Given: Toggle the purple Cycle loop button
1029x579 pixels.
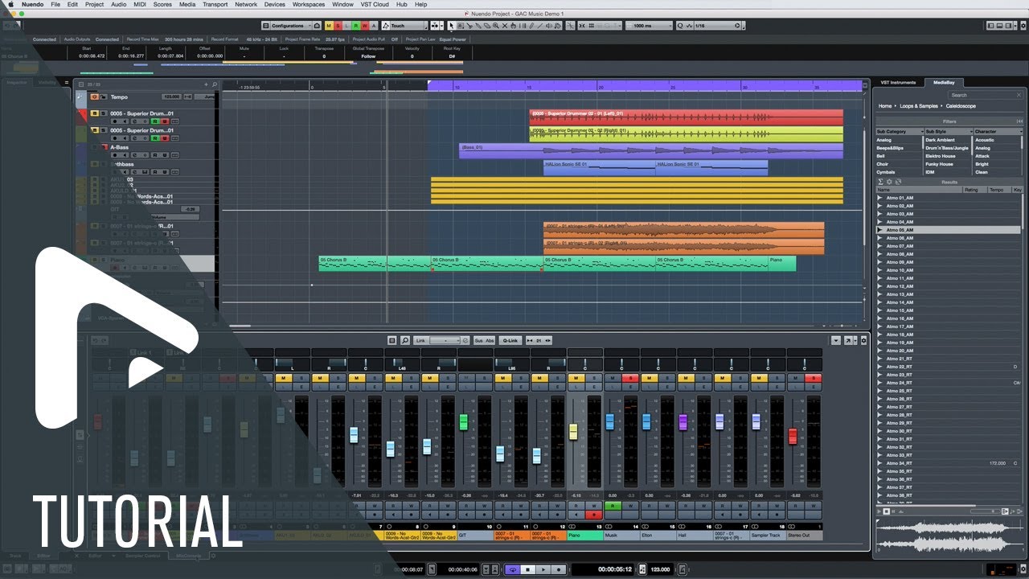Looking at the screenshot, I should tap(512, 569).
